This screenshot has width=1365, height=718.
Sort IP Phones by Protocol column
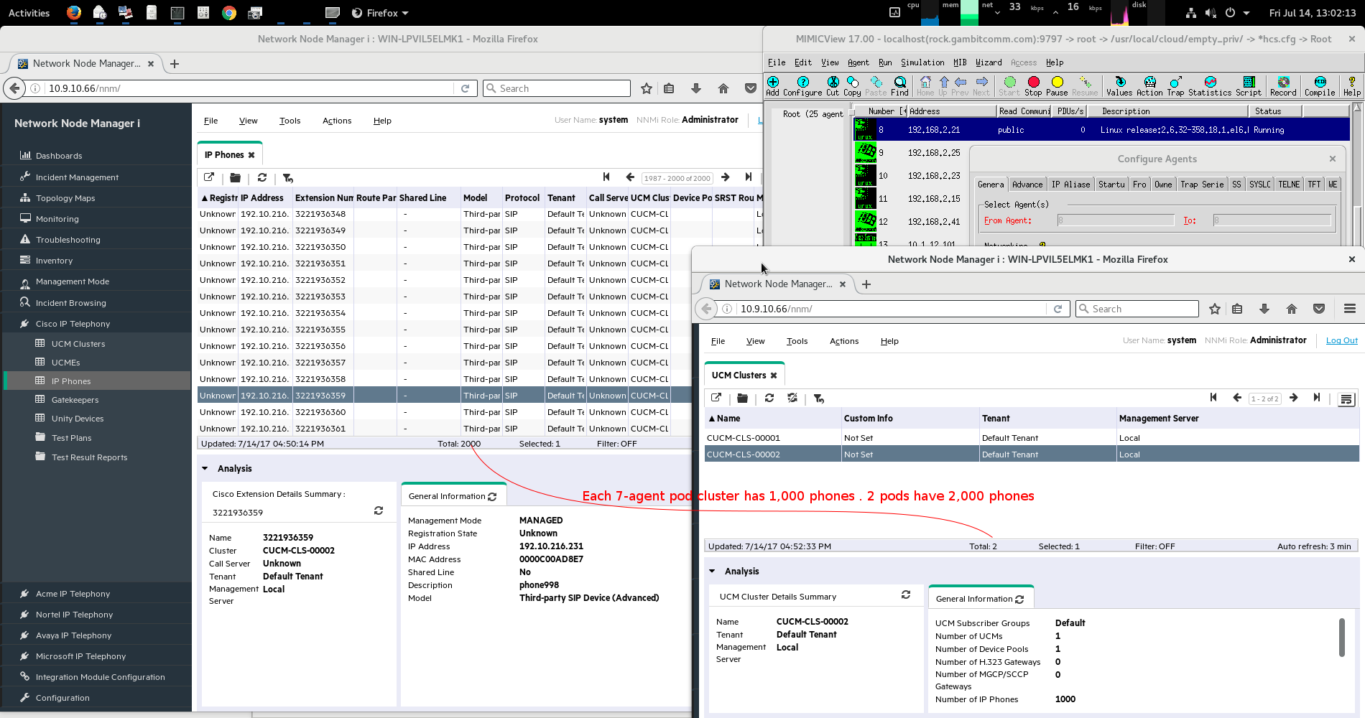click(x=522, y=198)
